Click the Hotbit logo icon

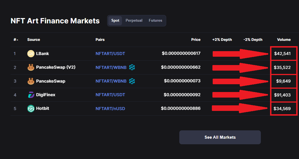point(31,108)
